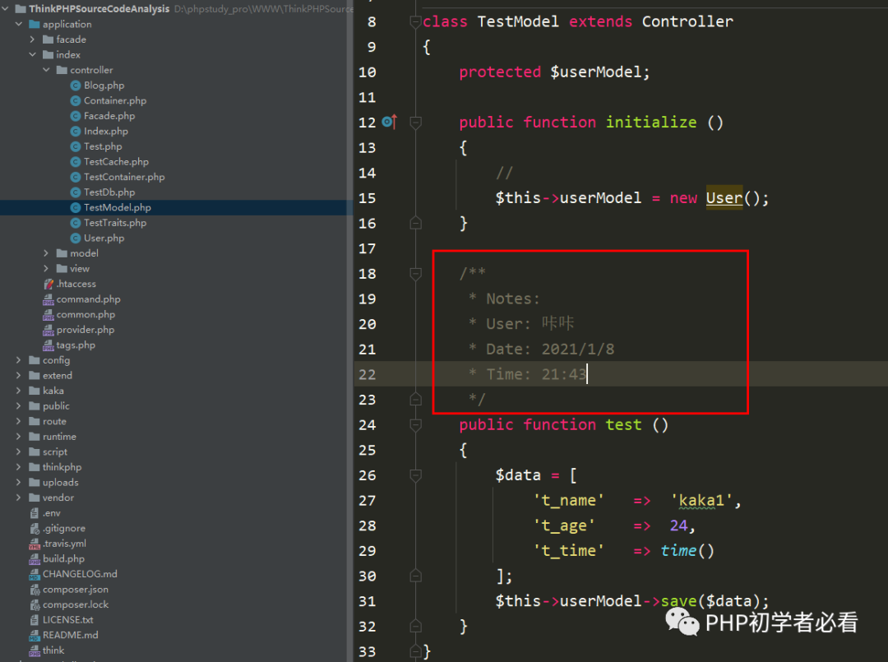Screen dimensions: 888x662
Task: Open Test.php file
Action: click(103, 146)
